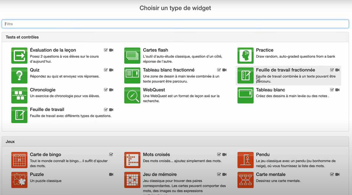Screen dimensions: 352x195
Task: Choose the Feuille de travail fractionnée title
Action: pos(285,70)
